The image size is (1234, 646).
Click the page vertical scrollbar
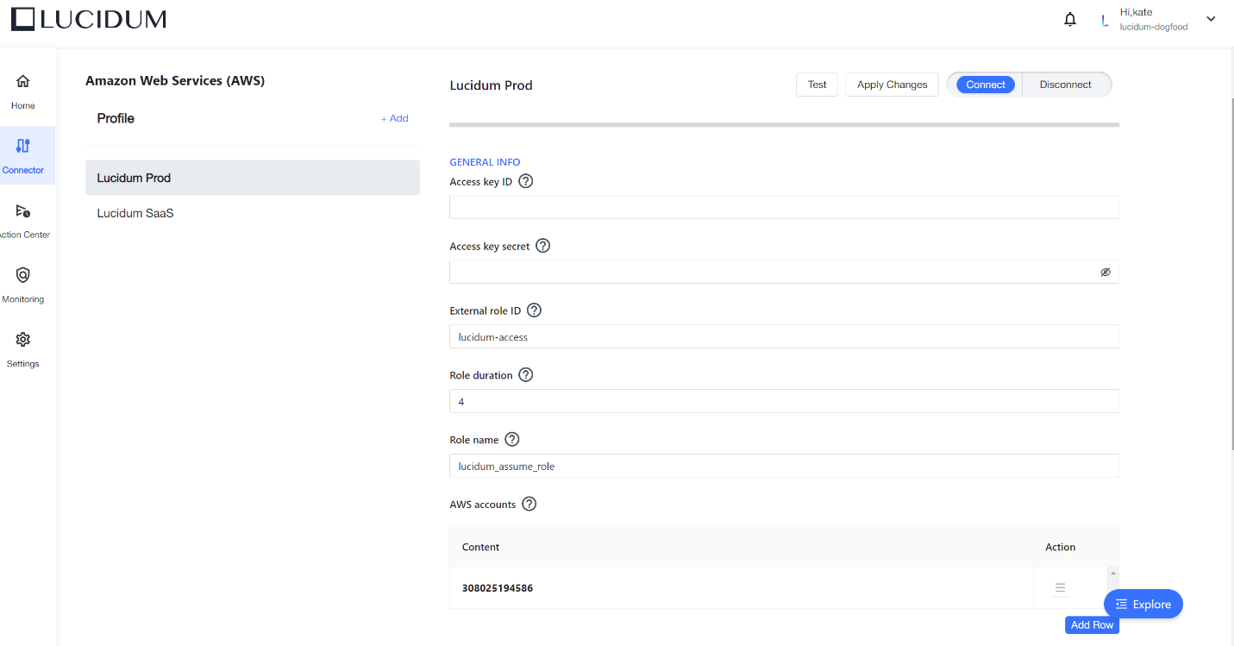[x=1231, y=273]
